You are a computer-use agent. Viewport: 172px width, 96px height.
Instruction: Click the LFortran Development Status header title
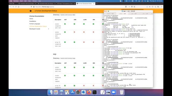point(46,11)
